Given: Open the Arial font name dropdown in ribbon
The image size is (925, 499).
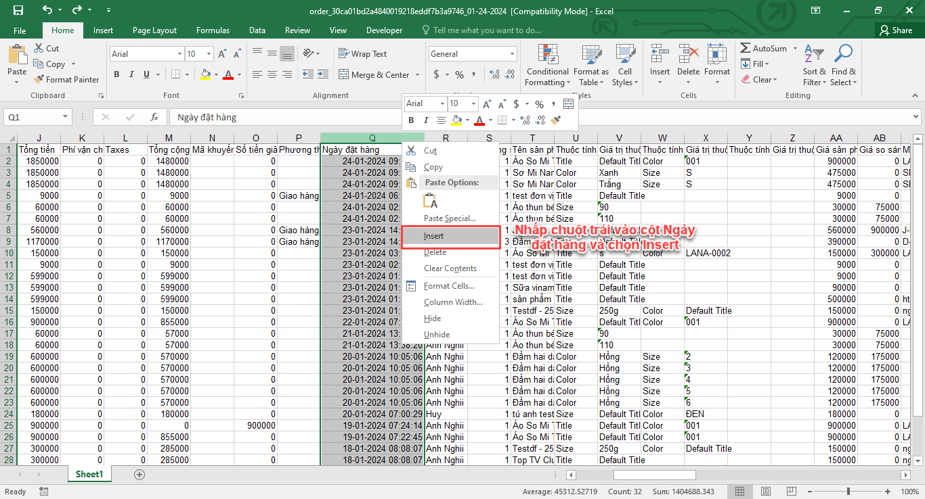Looking at the screenshot, I should coord(179,54).
